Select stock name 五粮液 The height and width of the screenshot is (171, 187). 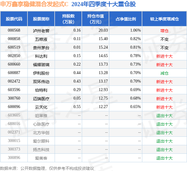tap(41, 39)
